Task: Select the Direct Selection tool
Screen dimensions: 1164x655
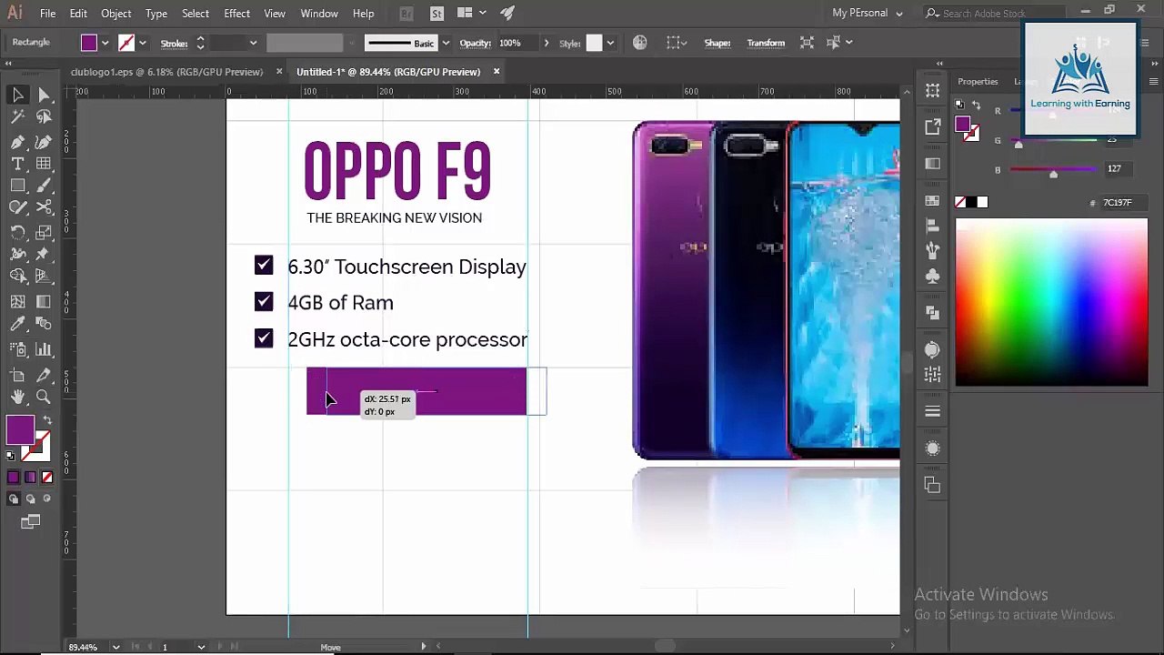Action: pos(44,95)
